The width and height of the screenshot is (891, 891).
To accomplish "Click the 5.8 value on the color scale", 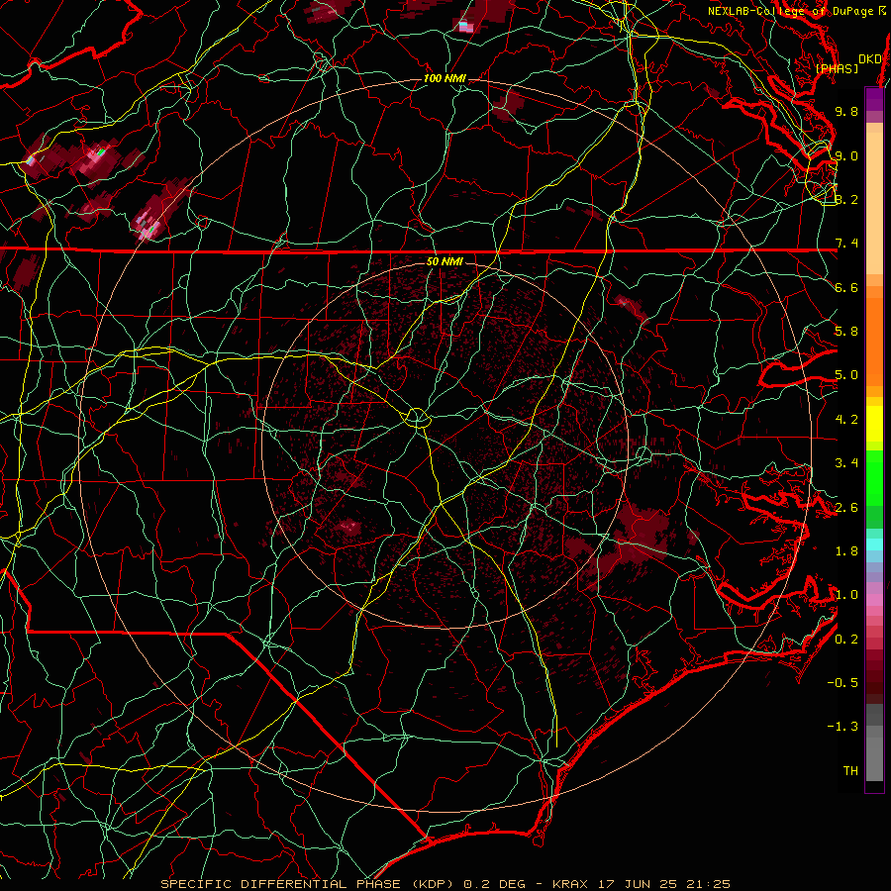I will [846, 332].
